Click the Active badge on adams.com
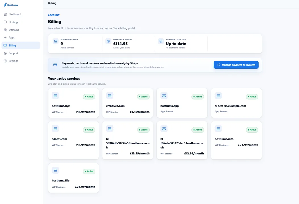 click(89, 130)
